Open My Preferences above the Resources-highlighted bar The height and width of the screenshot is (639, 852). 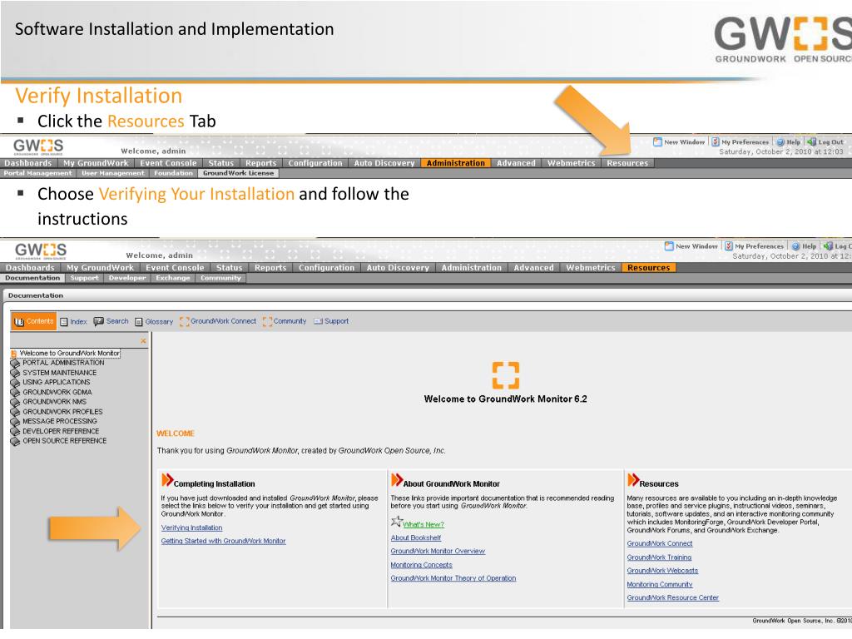pyautogui.click(x=754, y=246)
